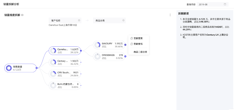This screenshot has height=110, width=234.
Task: Select the SAVOURY category node
Action: (x=109, y=45)
